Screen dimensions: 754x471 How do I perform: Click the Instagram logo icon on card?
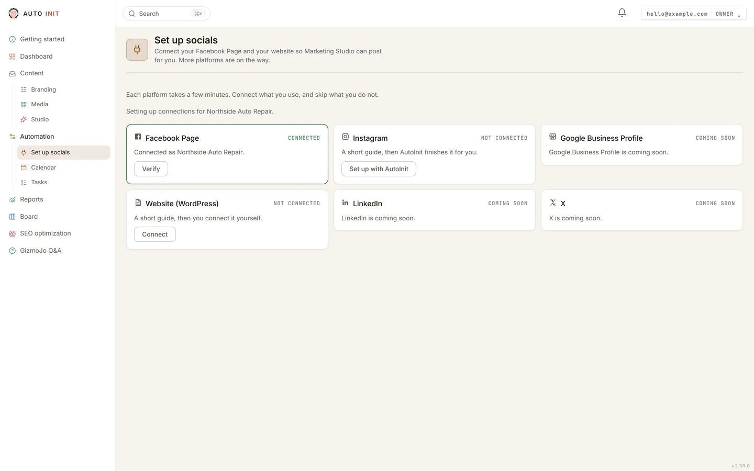pyautogui.click(x=346, y=137)
